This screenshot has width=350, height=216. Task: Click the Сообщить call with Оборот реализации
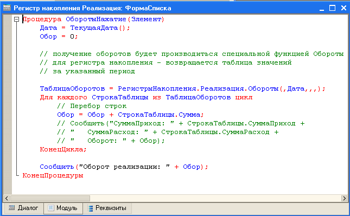[x=124, y=167]
